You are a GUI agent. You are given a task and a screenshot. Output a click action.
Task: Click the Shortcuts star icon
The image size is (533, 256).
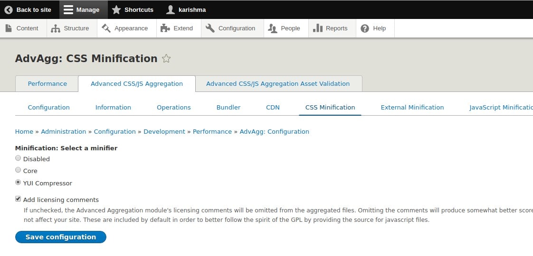pyautogui.click(x=116, y=10)
